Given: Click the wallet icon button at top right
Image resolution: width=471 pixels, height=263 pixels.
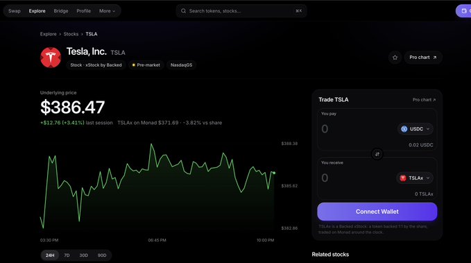Looking at the screenshot, I should (464, 11).
